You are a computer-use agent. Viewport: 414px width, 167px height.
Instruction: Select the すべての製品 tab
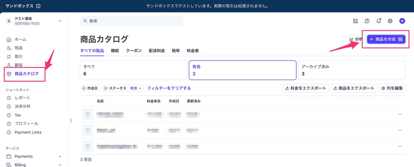coord(92,51)
